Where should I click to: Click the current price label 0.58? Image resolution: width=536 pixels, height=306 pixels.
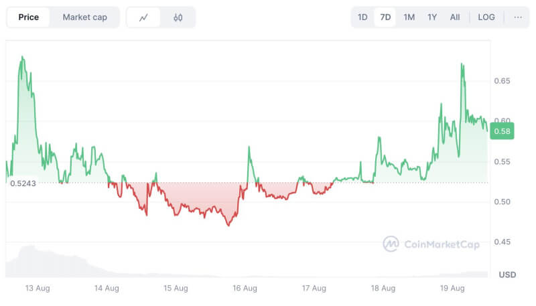tap(503, 131)
